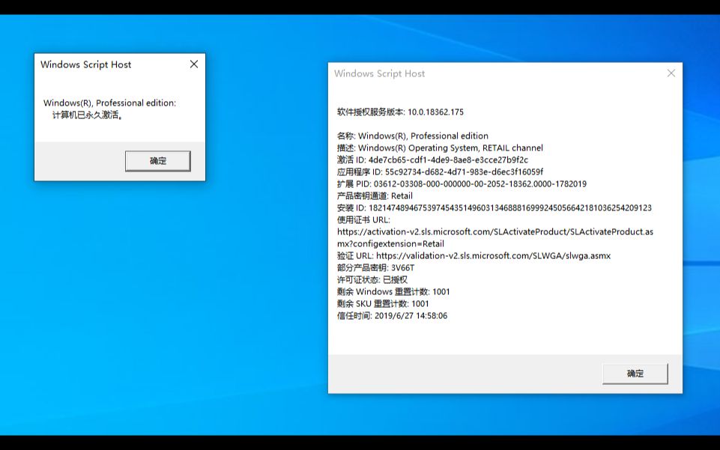Select the SLActivateProduct activation URL
Viewport: 720px width, 450px height.
[494, 231]
